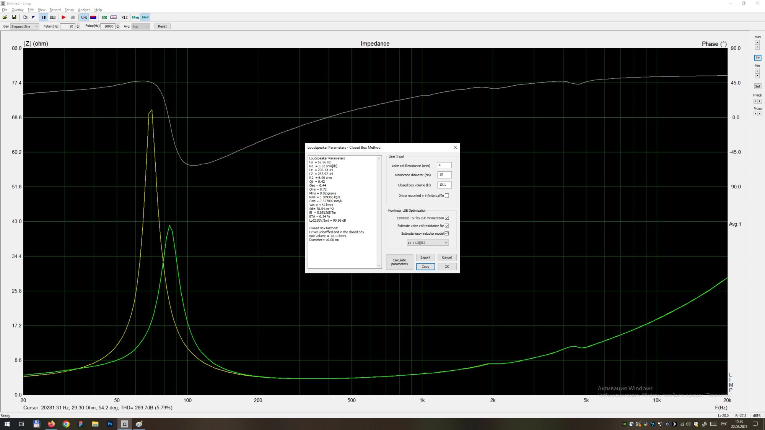Toggle the CAL calibration toolbar button
This screenshot has height=430, width=765.
[x=84, y=17]
